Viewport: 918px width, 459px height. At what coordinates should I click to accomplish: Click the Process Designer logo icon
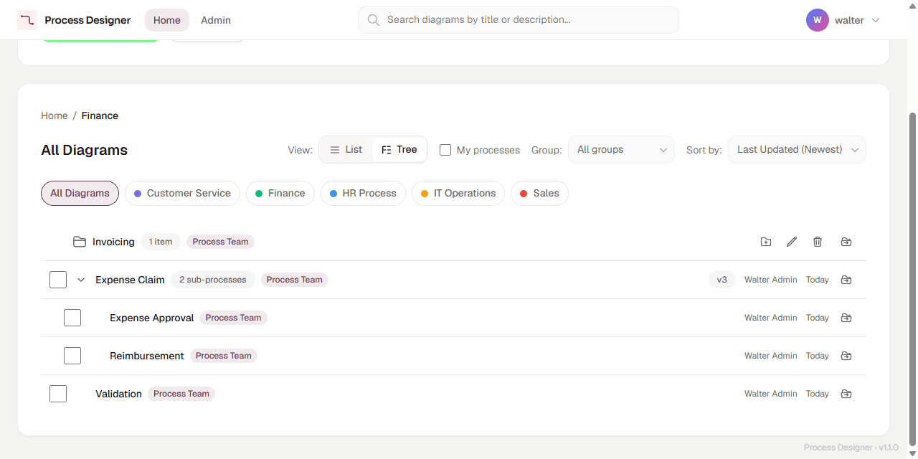click(27, 20)
